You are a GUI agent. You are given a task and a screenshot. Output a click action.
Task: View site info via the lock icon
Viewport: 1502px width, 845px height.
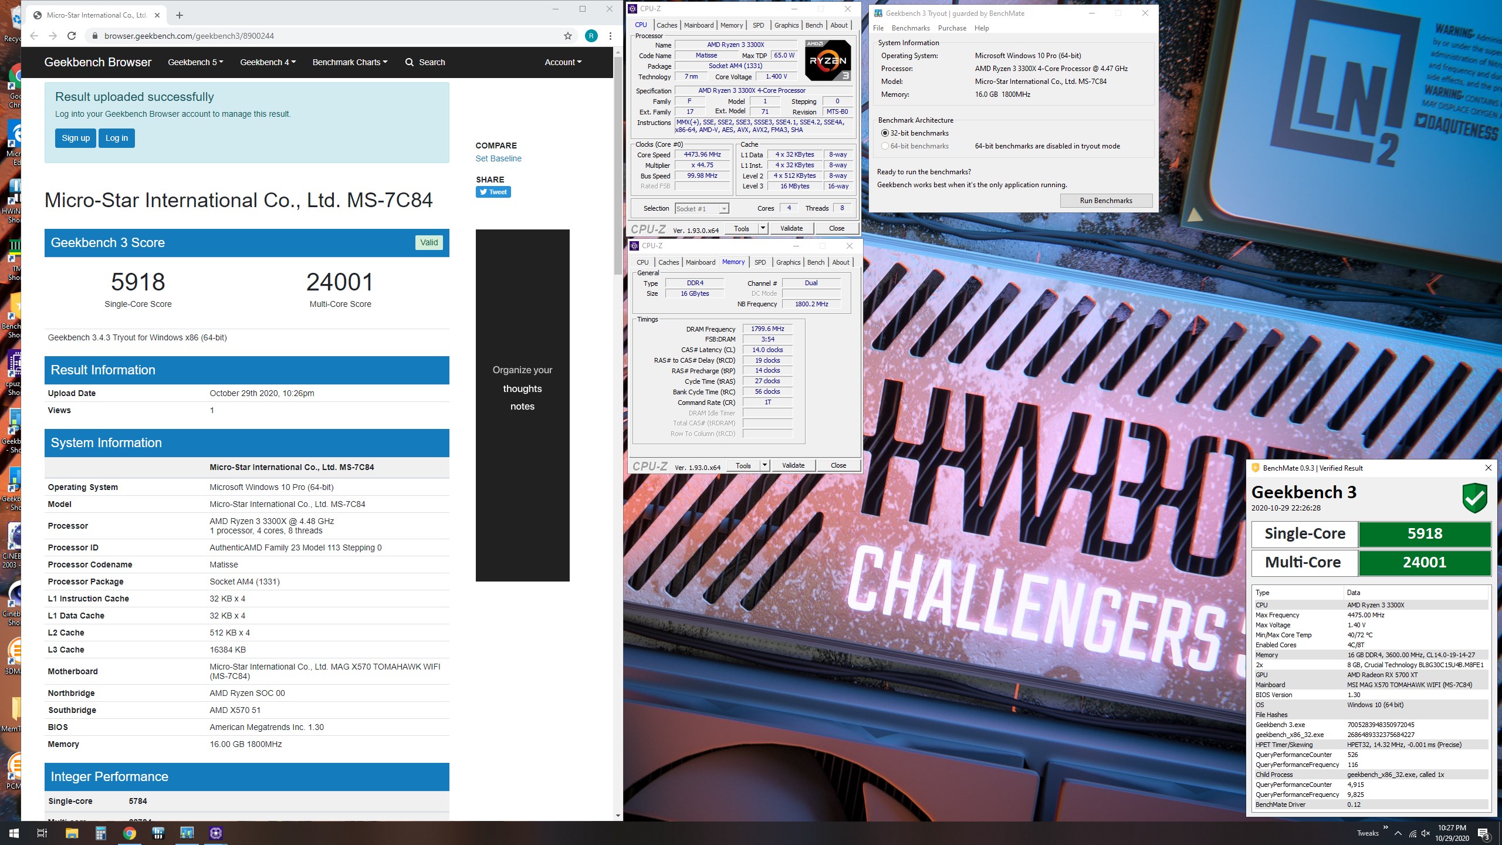tap(95, 36)
